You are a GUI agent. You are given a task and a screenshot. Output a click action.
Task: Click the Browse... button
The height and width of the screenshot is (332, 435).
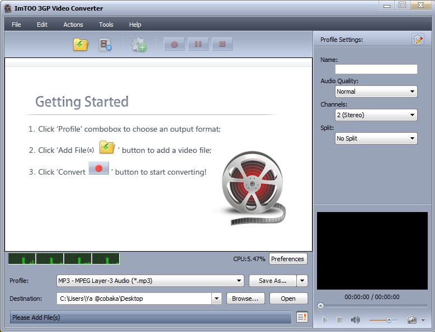[x=245, y=299]
